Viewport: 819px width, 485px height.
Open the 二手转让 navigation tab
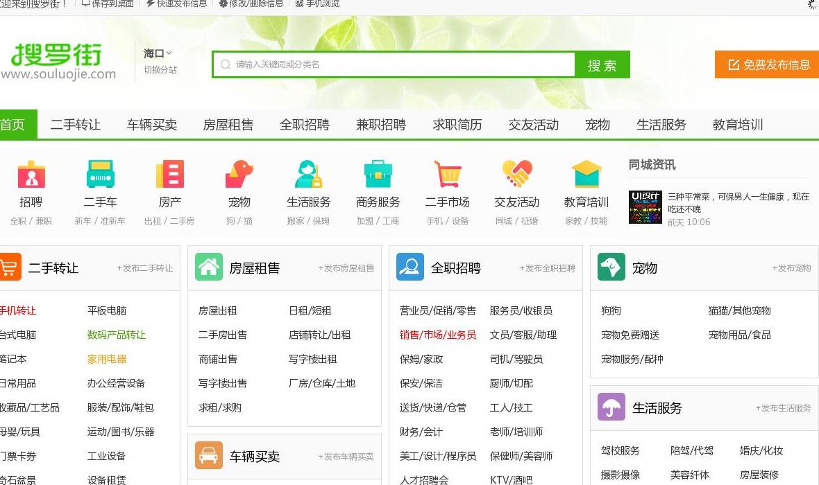coord(75,125)
